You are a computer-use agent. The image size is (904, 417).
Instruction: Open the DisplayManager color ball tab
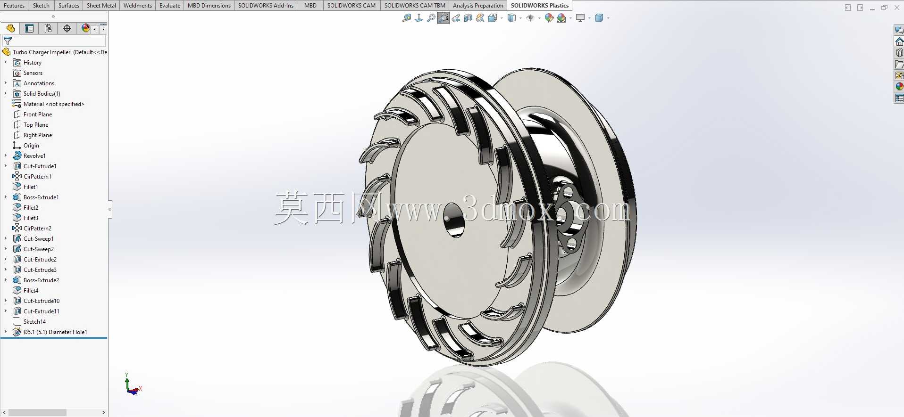coord(85,28)
